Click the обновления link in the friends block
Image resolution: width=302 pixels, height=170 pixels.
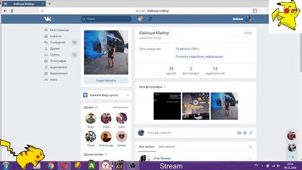pyautogui.click(x=120, y=107)
